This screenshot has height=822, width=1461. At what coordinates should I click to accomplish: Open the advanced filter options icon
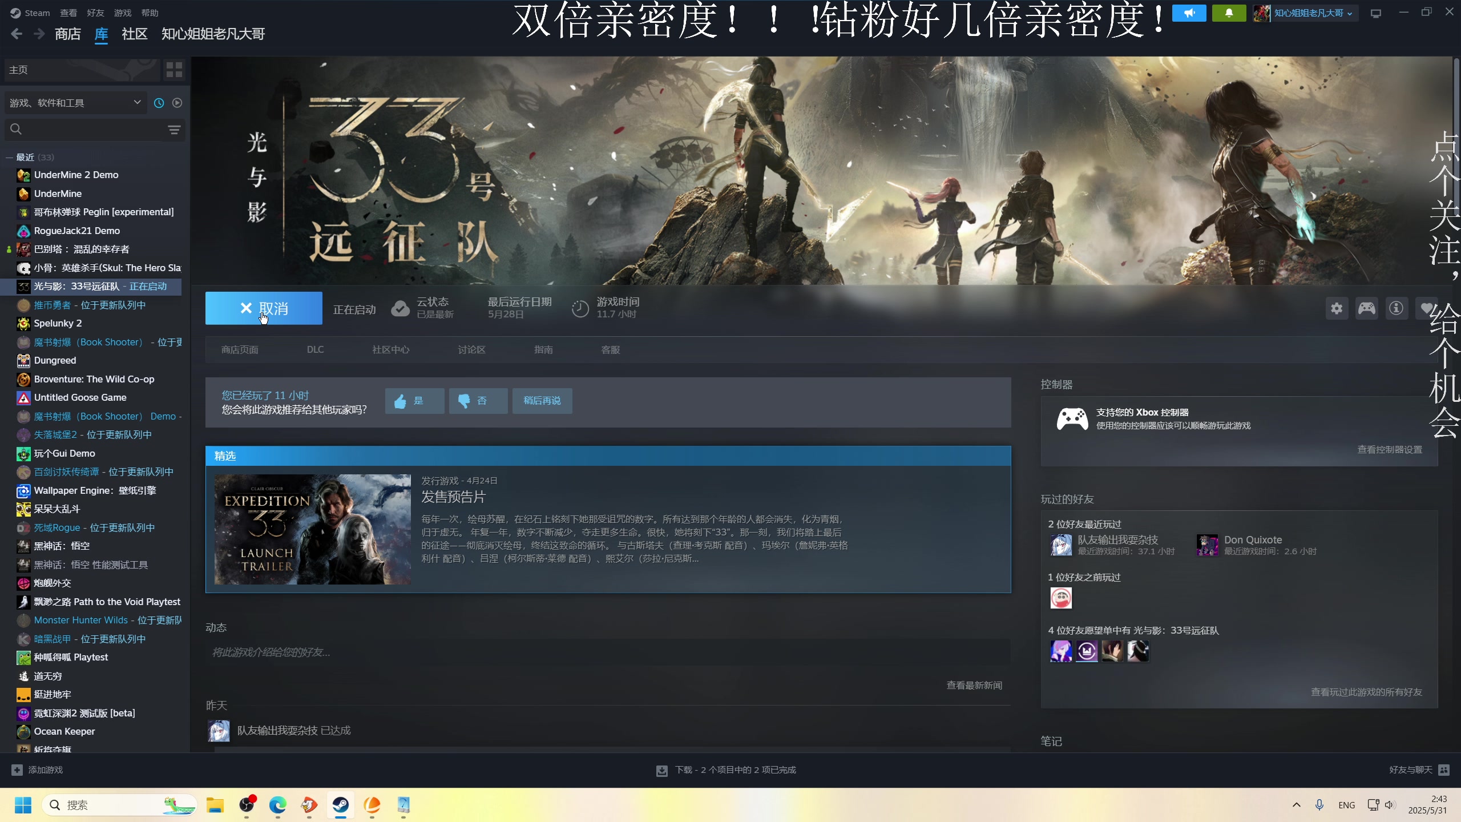tap(174, 130)
